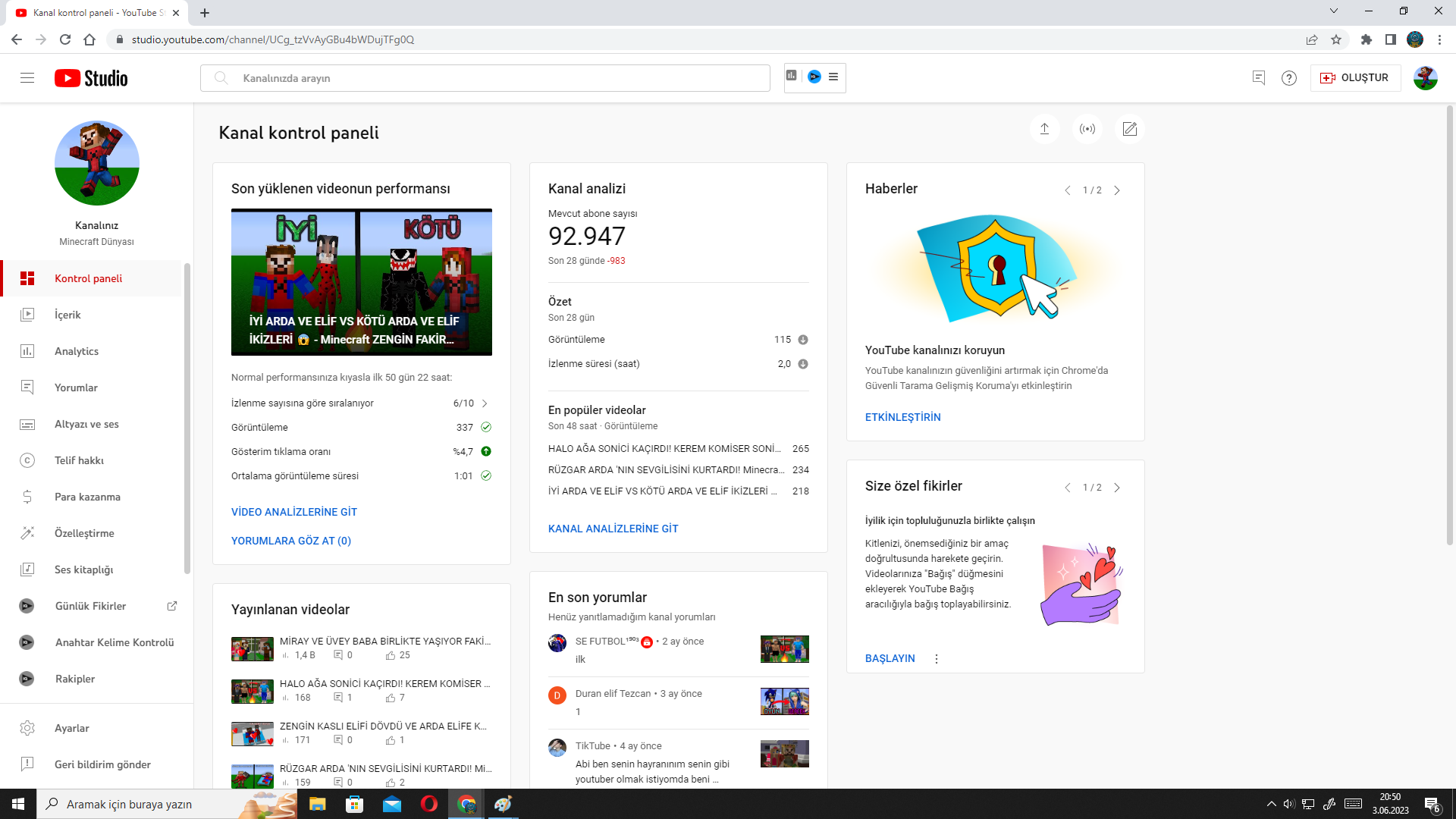Open the extension list menu icon

click(833, 77)
